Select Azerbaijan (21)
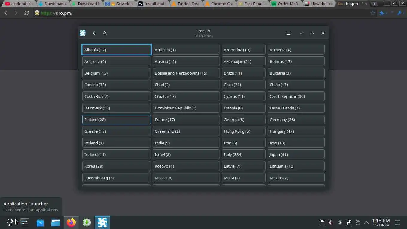407x229 pixels. [244, 61]
